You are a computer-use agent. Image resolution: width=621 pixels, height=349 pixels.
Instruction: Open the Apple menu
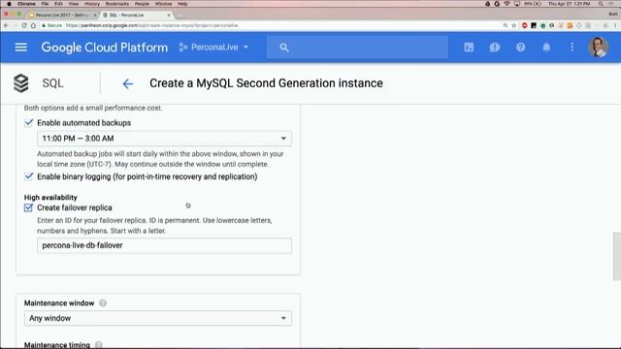pos(9,4)
